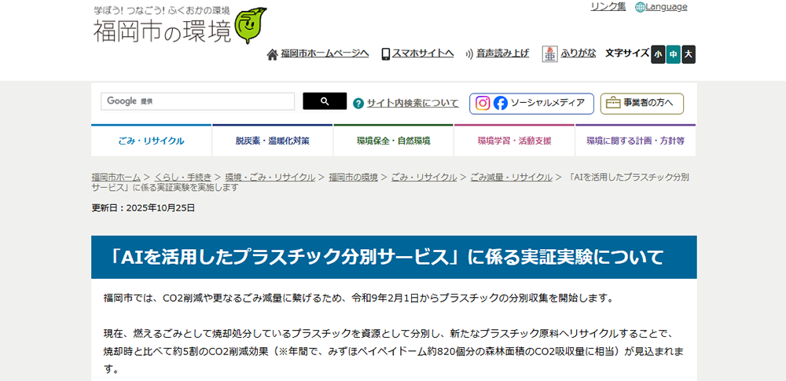Open the 脱炭素・温暖化対策 navigation tab

point(272,141)
